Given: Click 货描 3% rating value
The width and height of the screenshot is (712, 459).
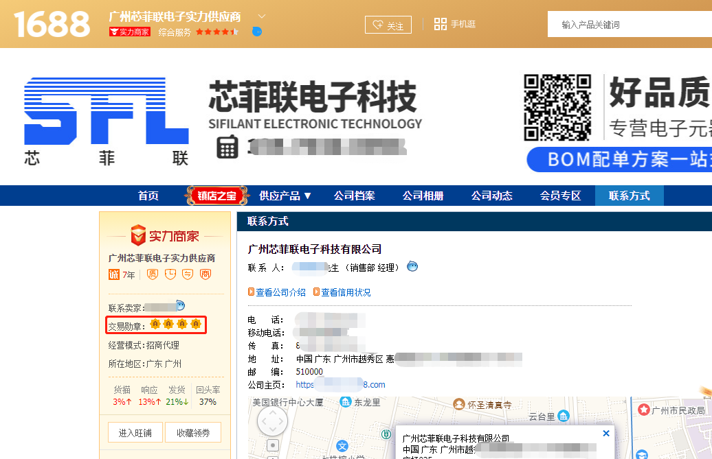Looking at the screenshot, I should [122, 402].
